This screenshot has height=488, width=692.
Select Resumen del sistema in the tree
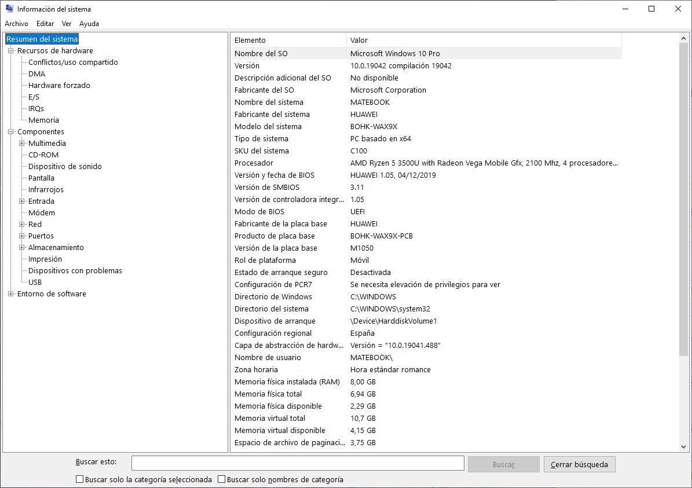tap(42, 39)
